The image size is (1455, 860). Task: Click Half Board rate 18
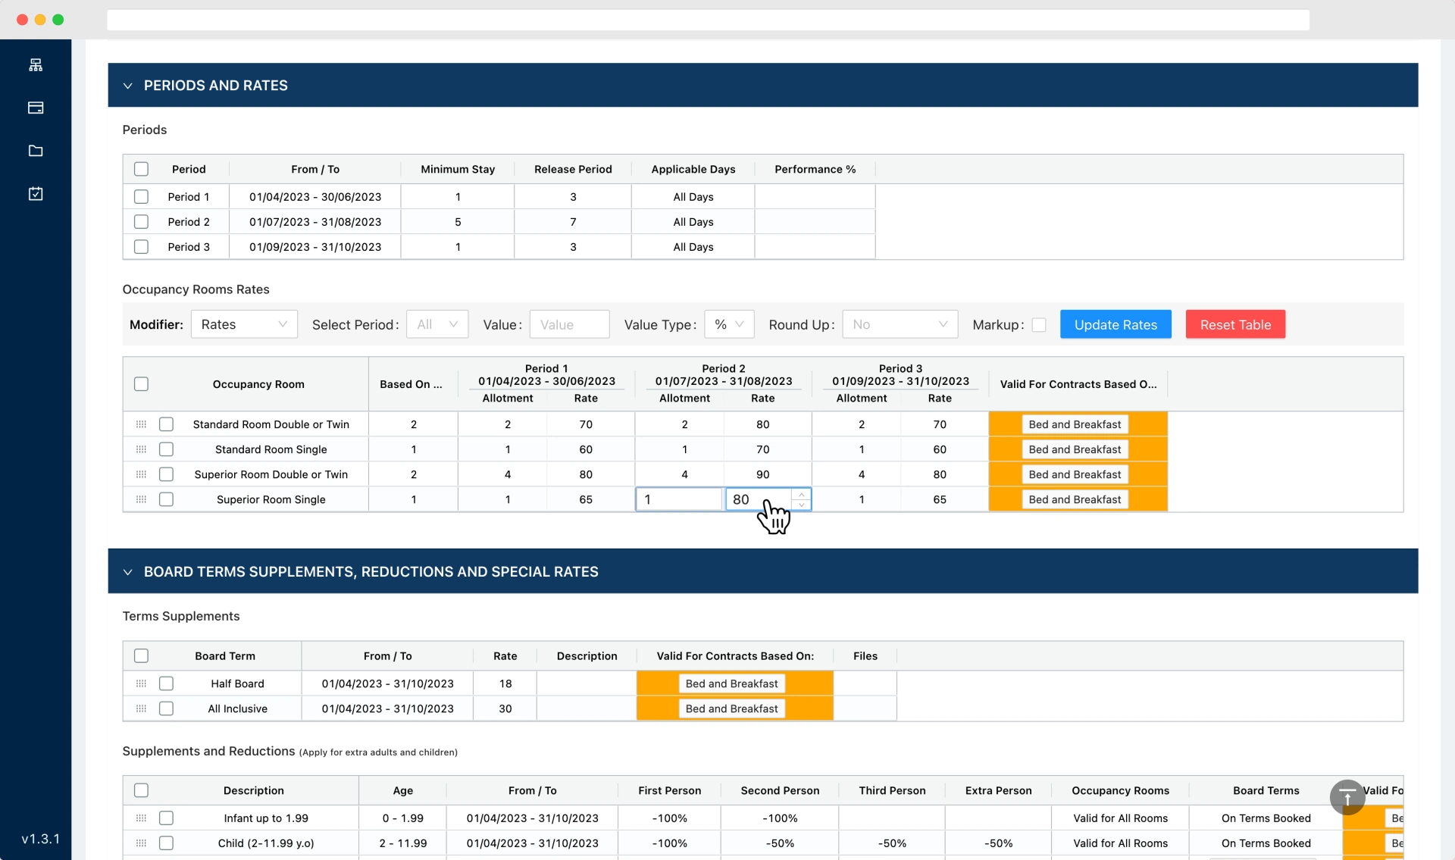point(505,683)
